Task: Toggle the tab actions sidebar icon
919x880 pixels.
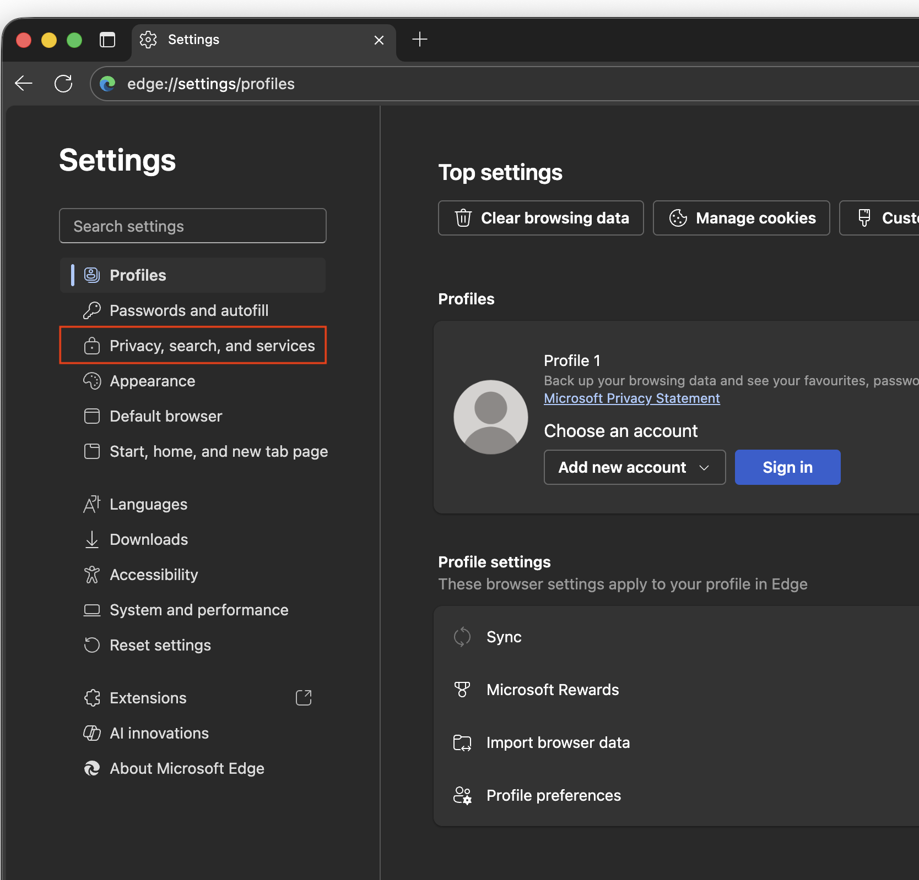Action: pyautogui.click(x=107, y=40)
